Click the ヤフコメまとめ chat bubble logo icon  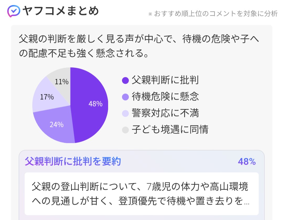click(14, 11)
